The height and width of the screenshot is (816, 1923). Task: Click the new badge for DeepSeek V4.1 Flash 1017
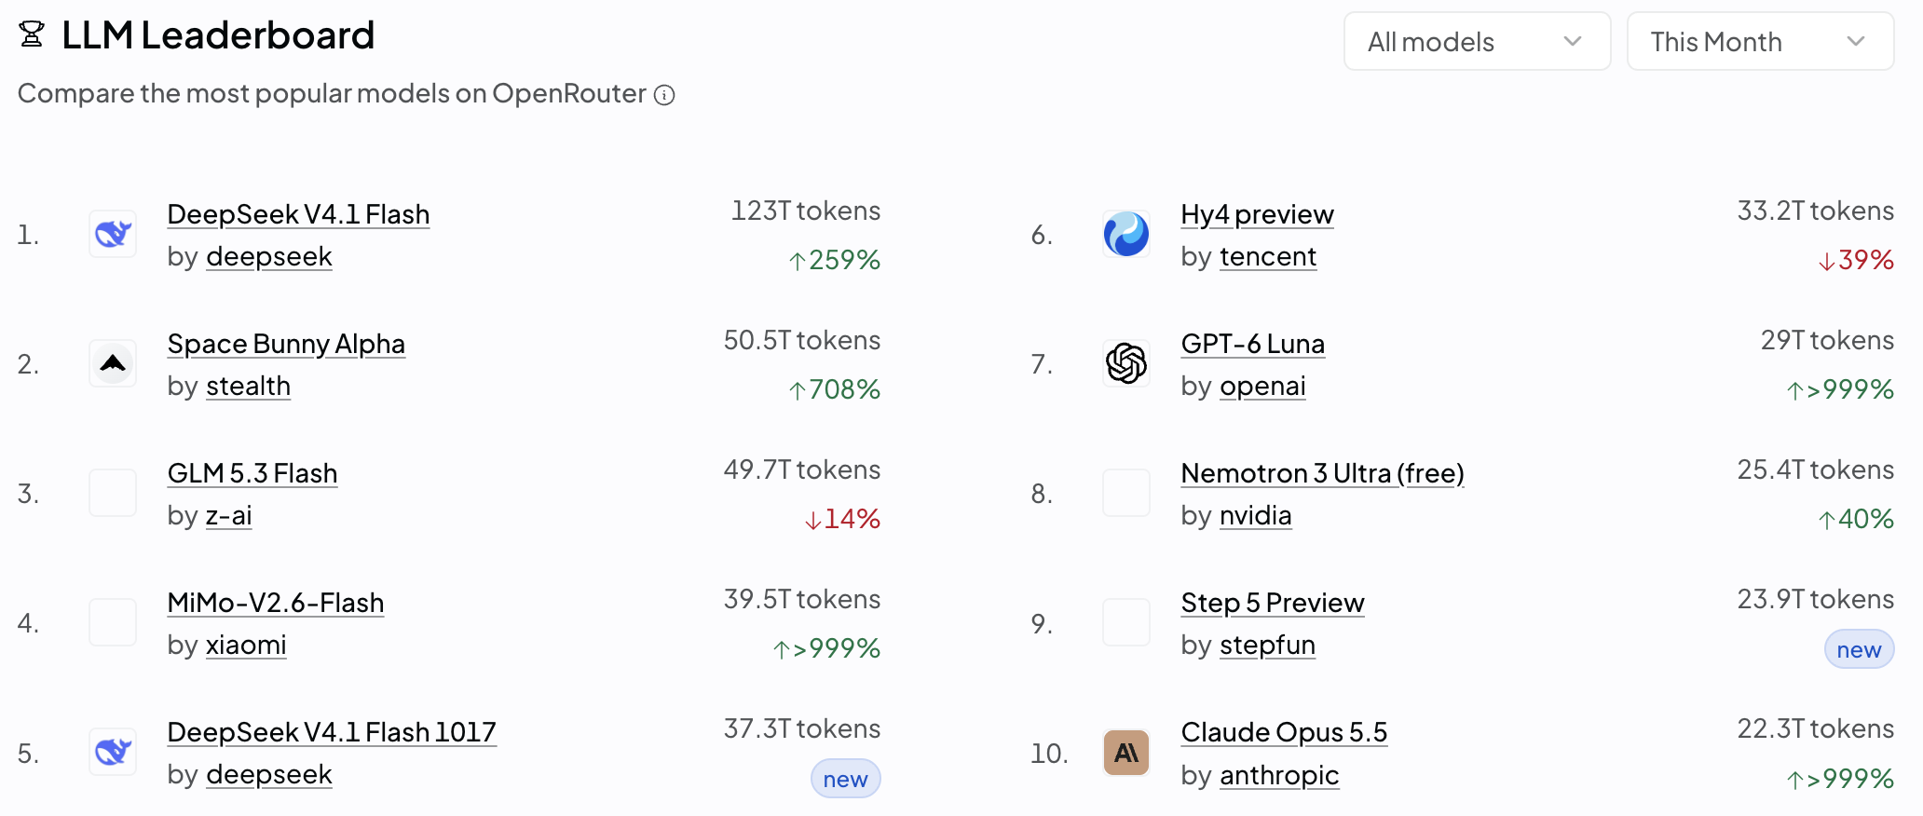coord(845,779)
